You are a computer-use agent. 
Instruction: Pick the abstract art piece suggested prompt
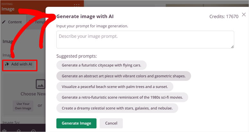[123, 76]
